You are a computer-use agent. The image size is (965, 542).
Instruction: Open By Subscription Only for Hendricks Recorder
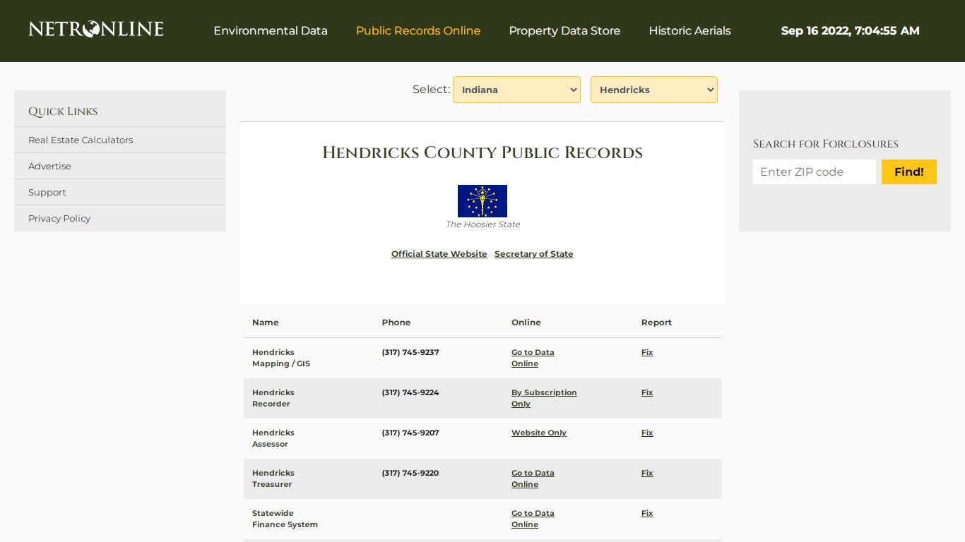point(544,398)
